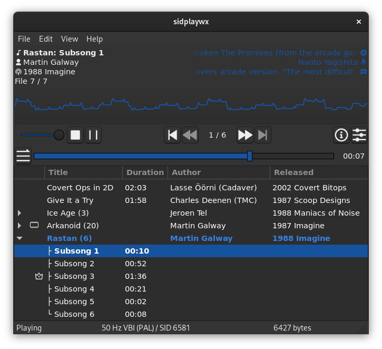Click the 01:36 duration of Subsong 3
382x349 pixels.
pyautogui.click(x=136, y=276)
